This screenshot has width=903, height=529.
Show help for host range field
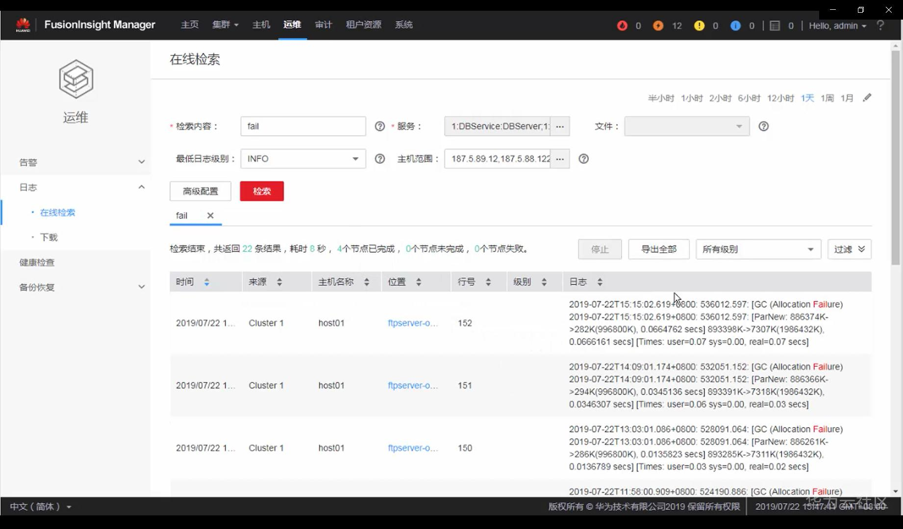coord(583,159)
